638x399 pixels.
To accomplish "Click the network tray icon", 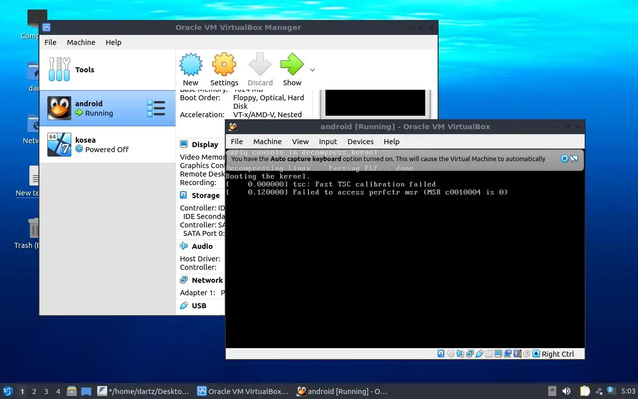I will click(599, 391).
